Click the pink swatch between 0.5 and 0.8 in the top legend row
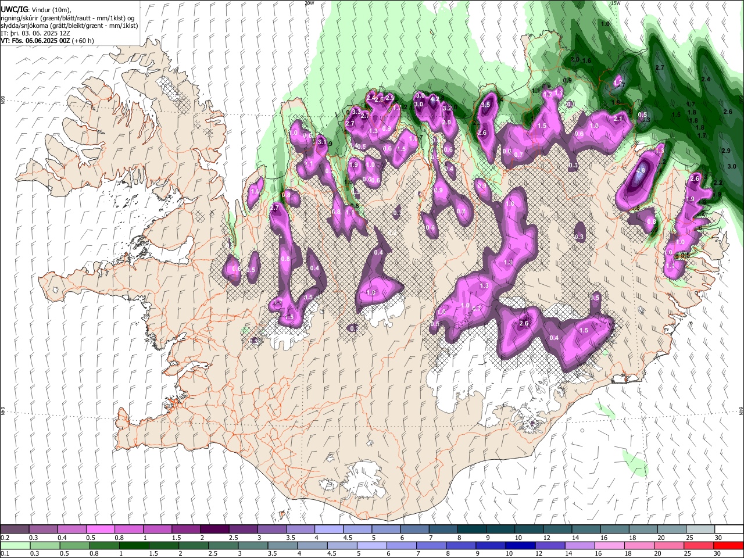Image resolution: width=744 pixels, height=558 pixels. tap(100, 530)
